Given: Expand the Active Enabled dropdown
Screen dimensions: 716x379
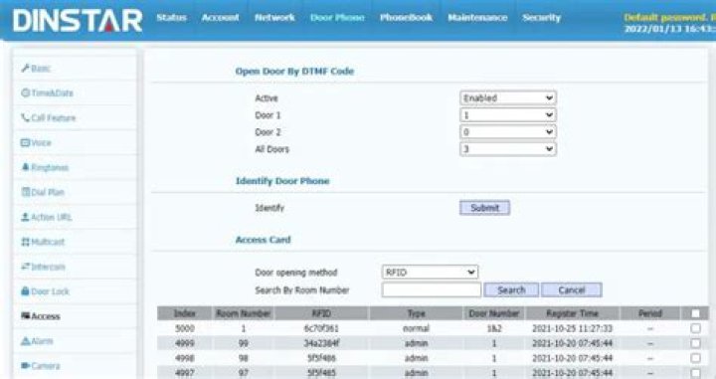Looking at the screenshot, I should click(508, 97).
